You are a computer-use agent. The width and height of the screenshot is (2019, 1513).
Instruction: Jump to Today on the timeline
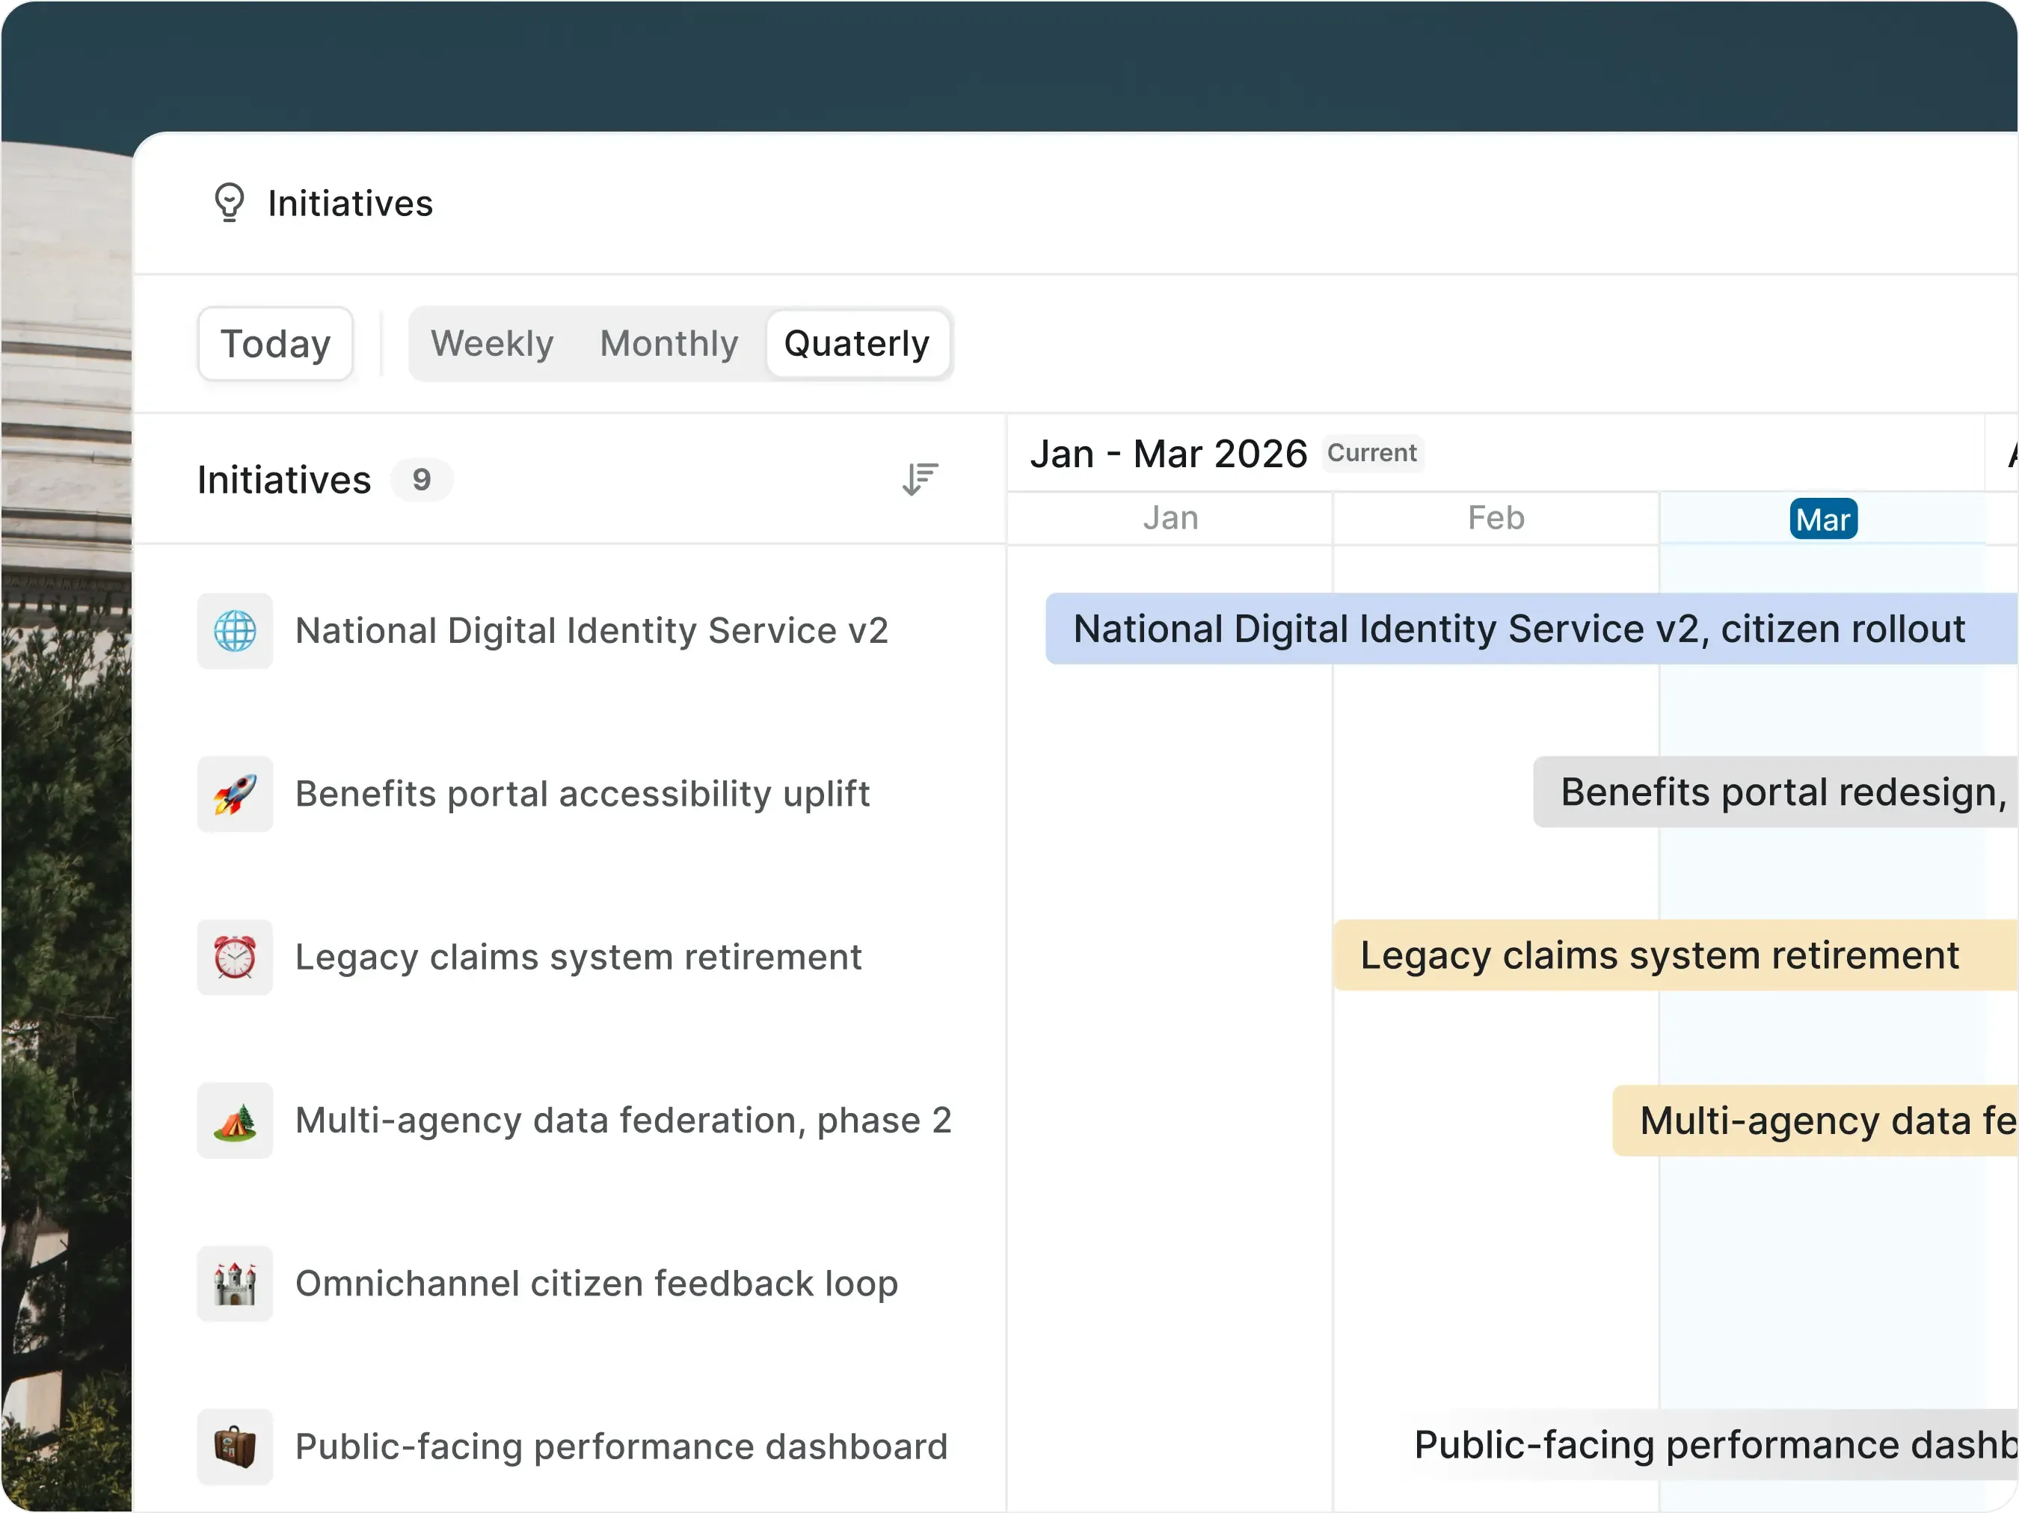[276, 344]
